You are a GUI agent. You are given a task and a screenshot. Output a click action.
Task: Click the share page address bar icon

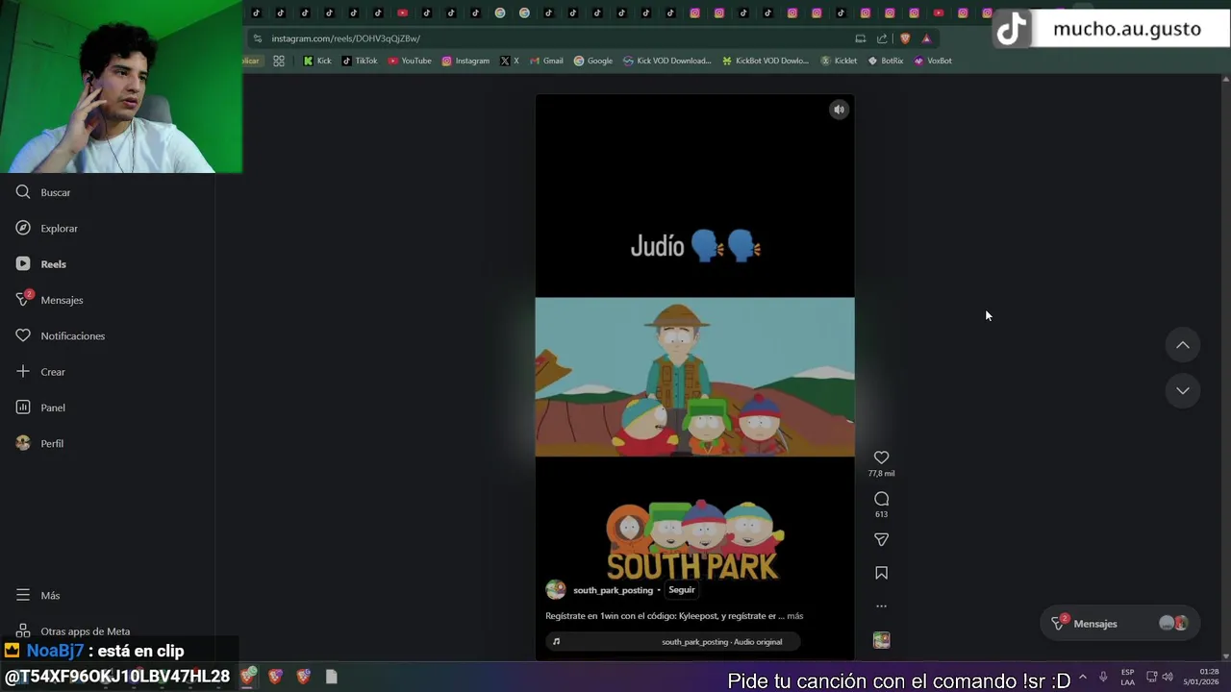(882, 38)
